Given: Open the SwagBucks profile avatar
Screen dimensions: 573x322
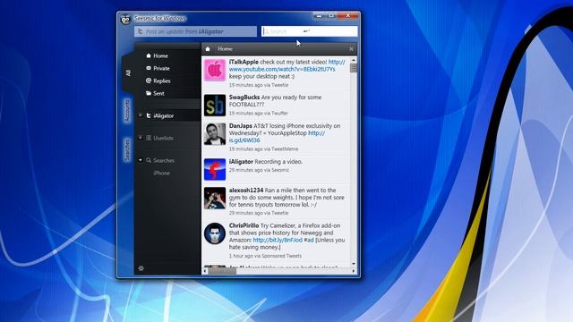Looking at the screenshot, I should [x=215, y=106].
